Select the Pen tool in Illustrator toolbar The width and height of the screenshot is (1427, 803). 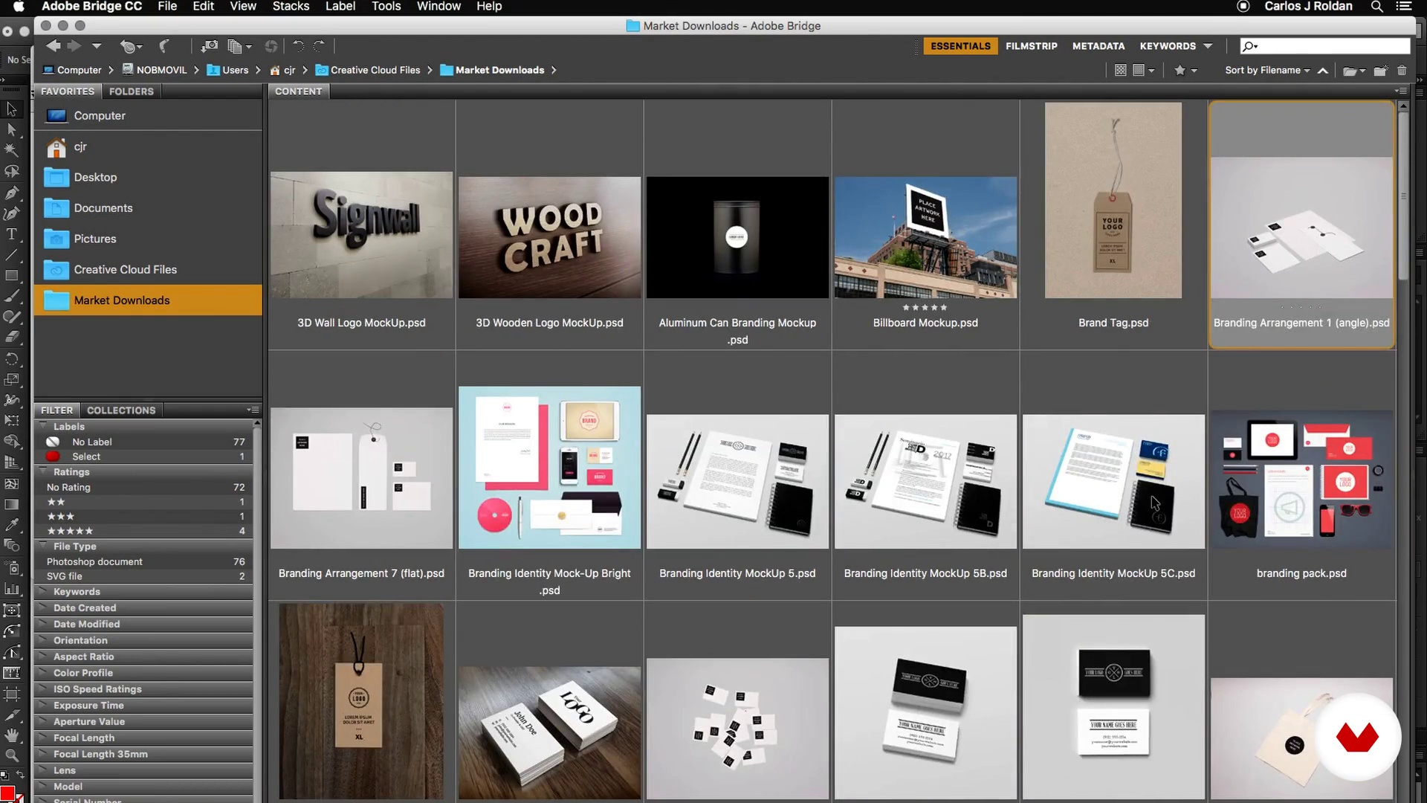(11, 193)
